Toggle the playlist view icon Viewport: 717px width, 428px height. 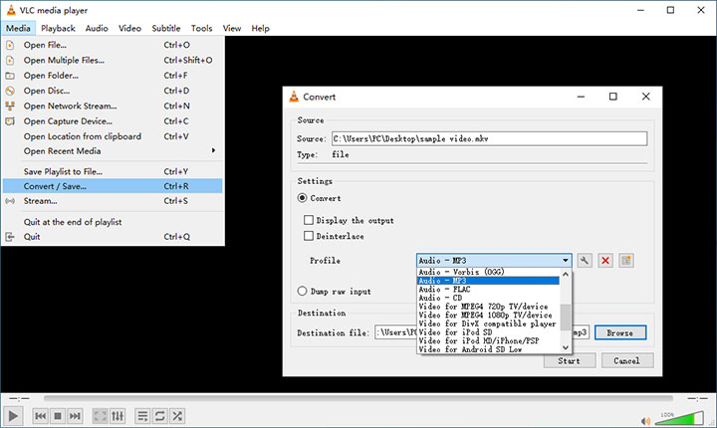click(x=142, y=416)
